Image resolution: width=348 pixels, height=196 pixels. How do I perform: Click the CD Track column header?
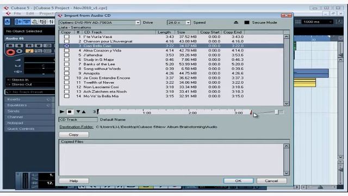point(119,32)
